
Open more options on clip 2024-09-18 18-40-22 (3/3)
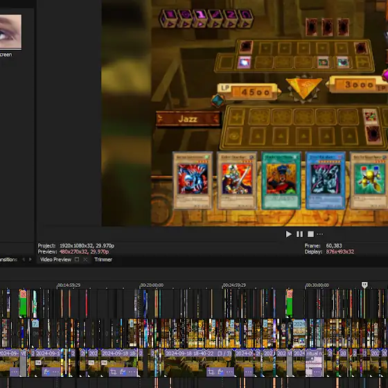tap(229, 371)
